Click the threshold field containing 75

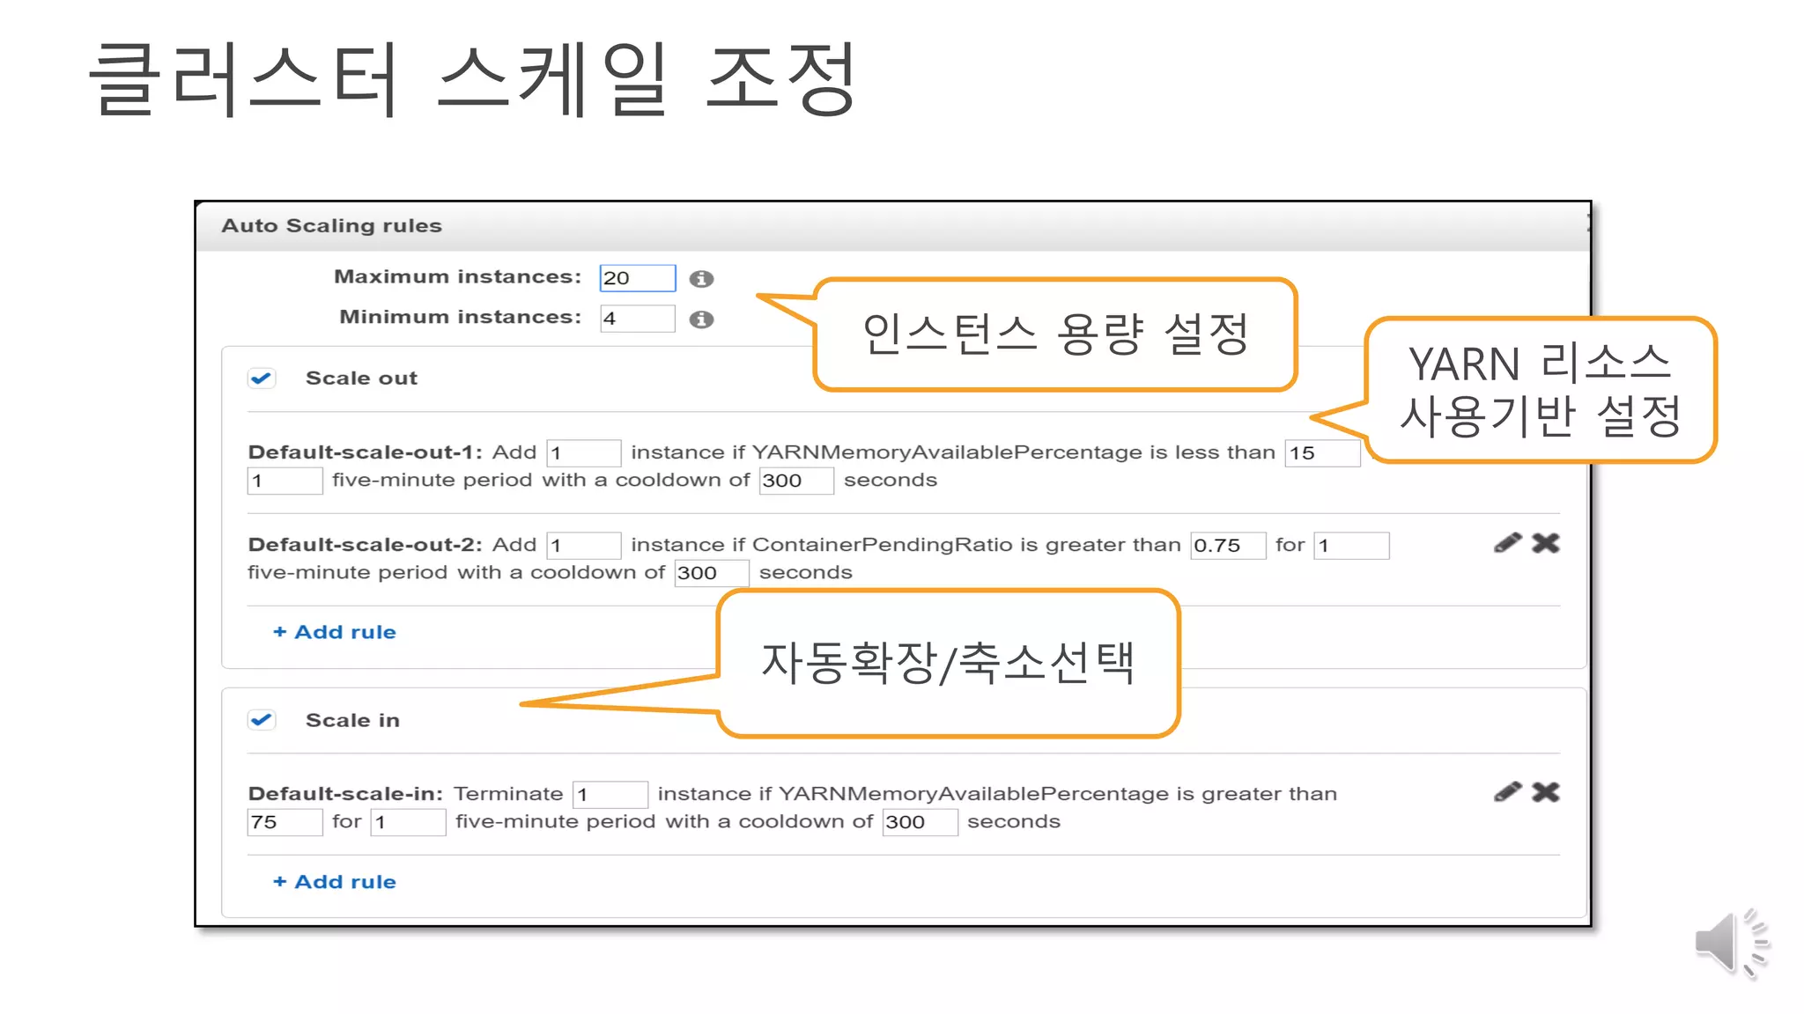tap(285, 822)
